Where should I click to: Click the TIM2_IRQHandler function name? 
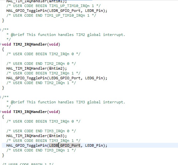pyautogui.click(x=30, y=44)
